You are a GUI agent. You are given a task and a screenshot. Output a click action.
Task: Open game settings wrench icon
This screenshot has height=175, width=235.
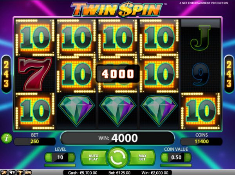pos(4,173)
